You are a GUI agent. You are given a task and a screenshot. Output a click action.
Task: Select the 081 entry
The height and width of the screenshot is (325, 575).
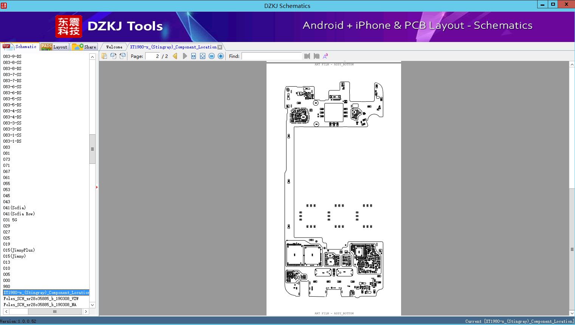click(7, 153)
